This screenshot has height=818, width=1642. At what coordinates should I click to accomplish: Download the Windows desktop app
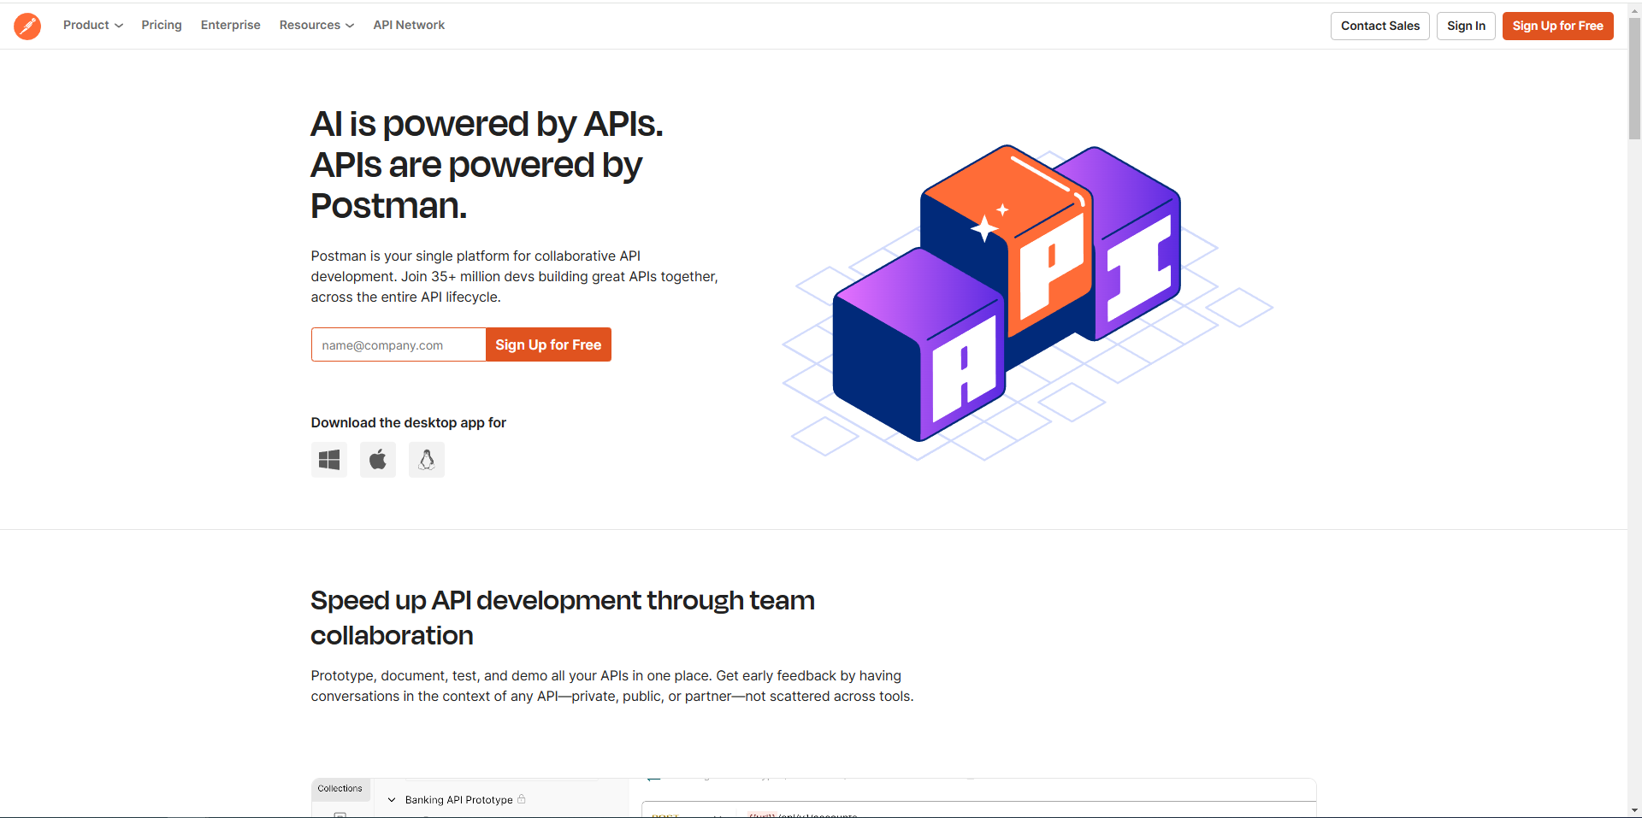tap(329, 460)
